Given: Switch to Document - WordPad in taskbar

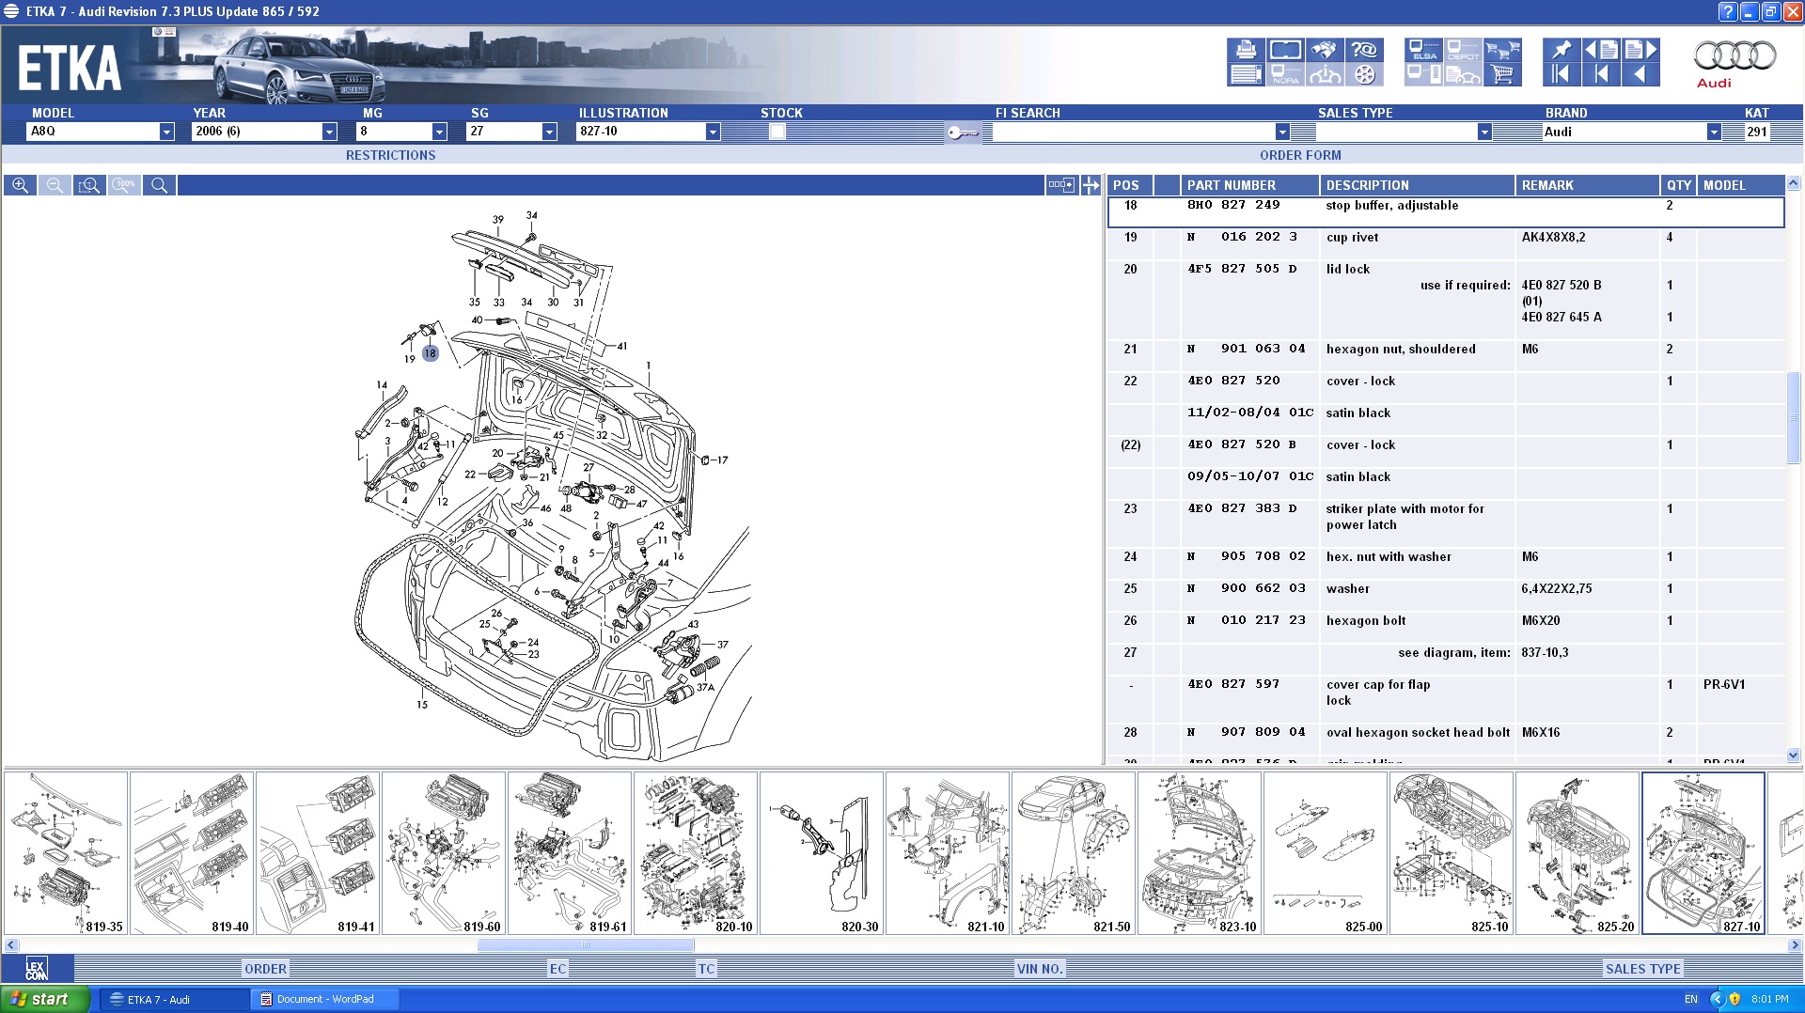Looking at the screenshot, I should coord(325,999).
